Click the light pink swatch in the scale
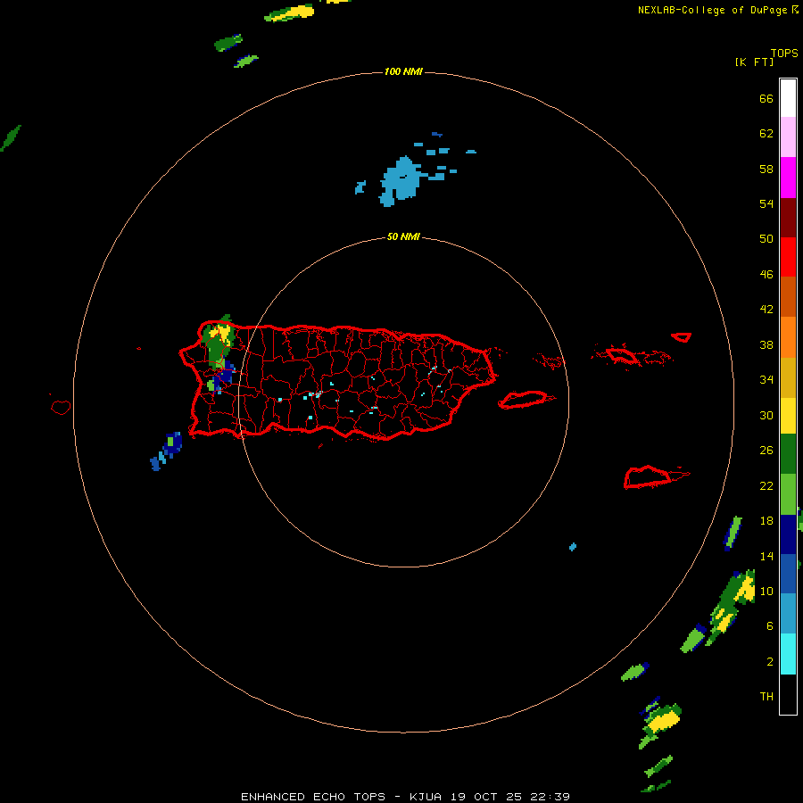The height and width of the screenshot is (803, 803). pos(788,137)
